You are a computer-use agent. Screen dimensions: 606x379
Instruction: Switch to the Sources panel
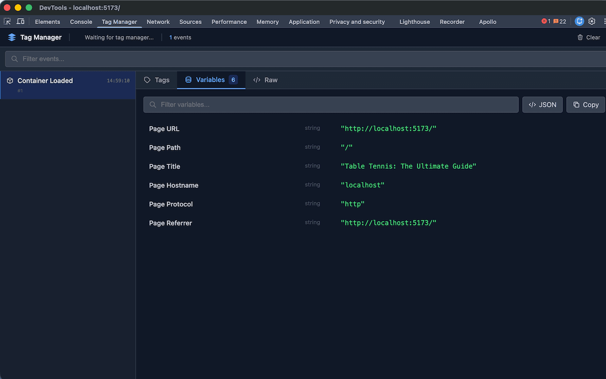190,22
